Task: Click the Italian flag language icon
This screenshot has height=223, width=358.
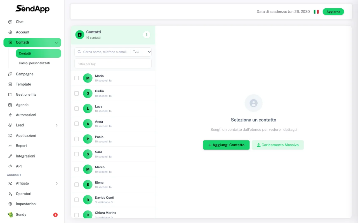Action: 316,12
